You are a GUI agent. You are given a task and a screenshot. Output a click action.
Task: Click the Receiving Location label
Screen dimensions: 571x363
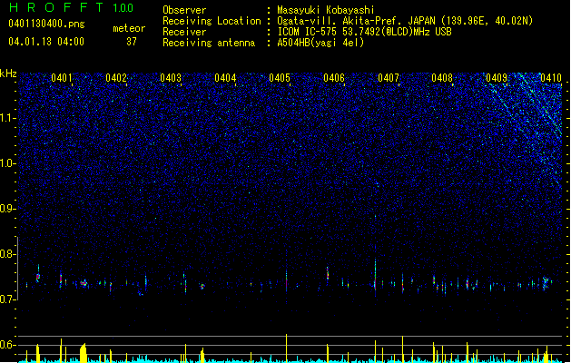click(x=212, y=21)
